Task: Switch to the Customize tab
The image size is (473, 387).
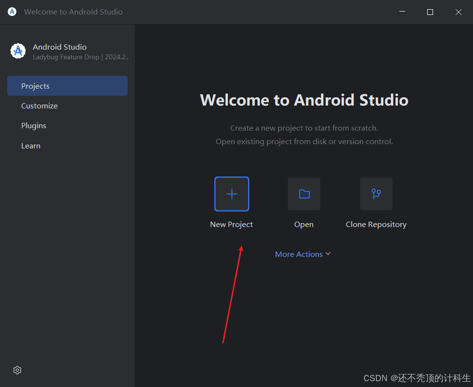Action: [67, 106]
